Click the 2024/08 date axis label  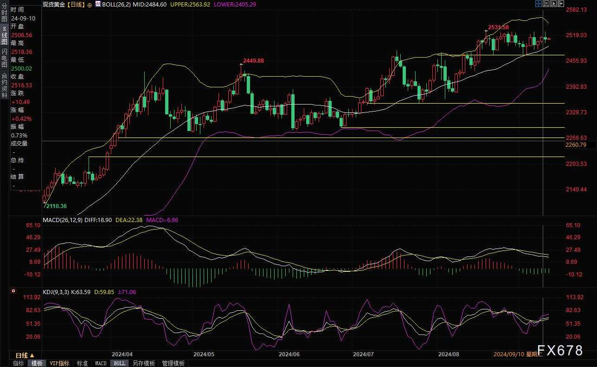click(448, 354)
